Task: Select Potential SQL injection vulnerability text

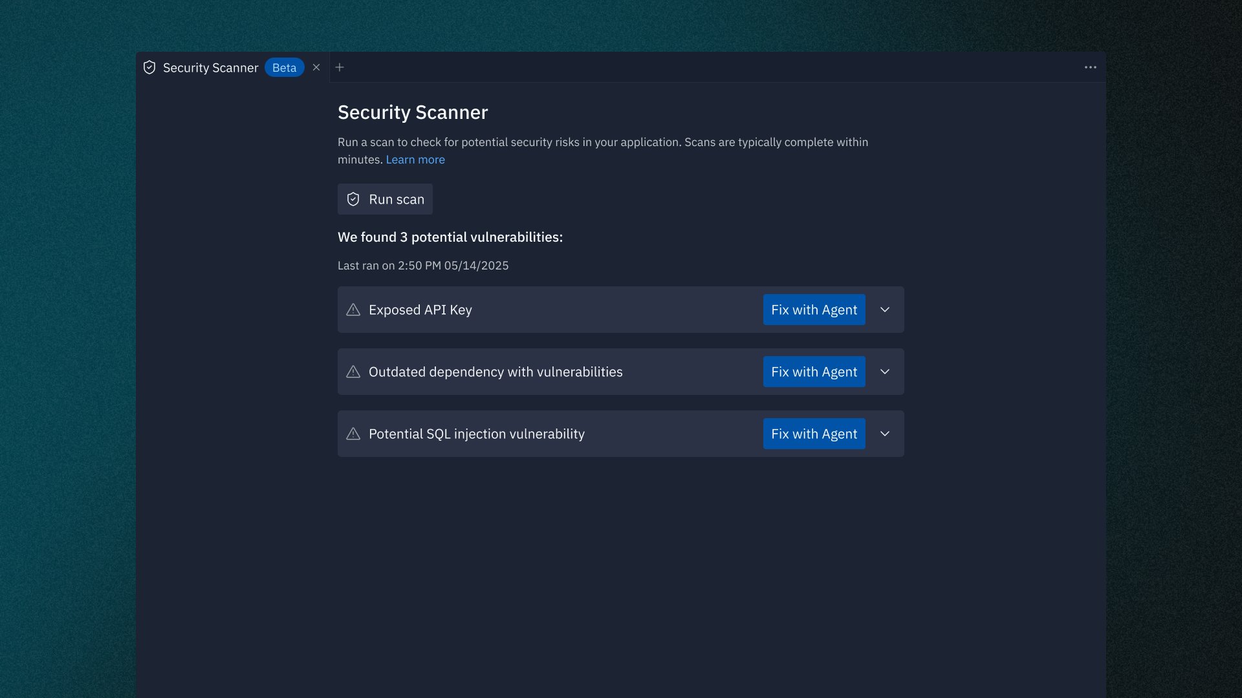Action: coord(477,434)
